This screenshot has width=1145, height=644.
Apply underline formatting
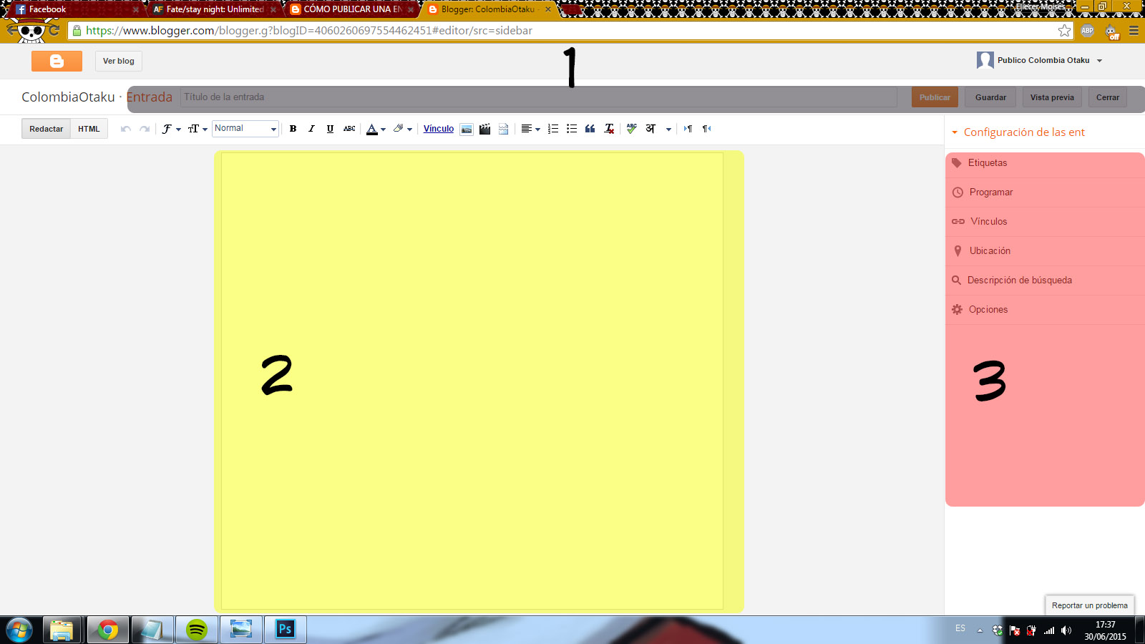click(330, 129)
